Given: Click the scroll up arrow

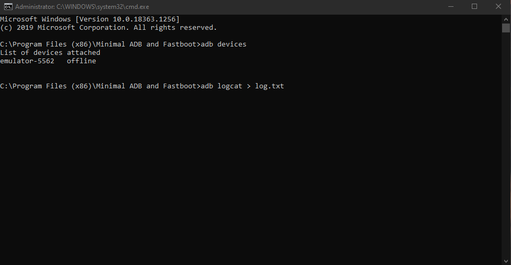Looking at the screenshot, I should tap(506, 19).
